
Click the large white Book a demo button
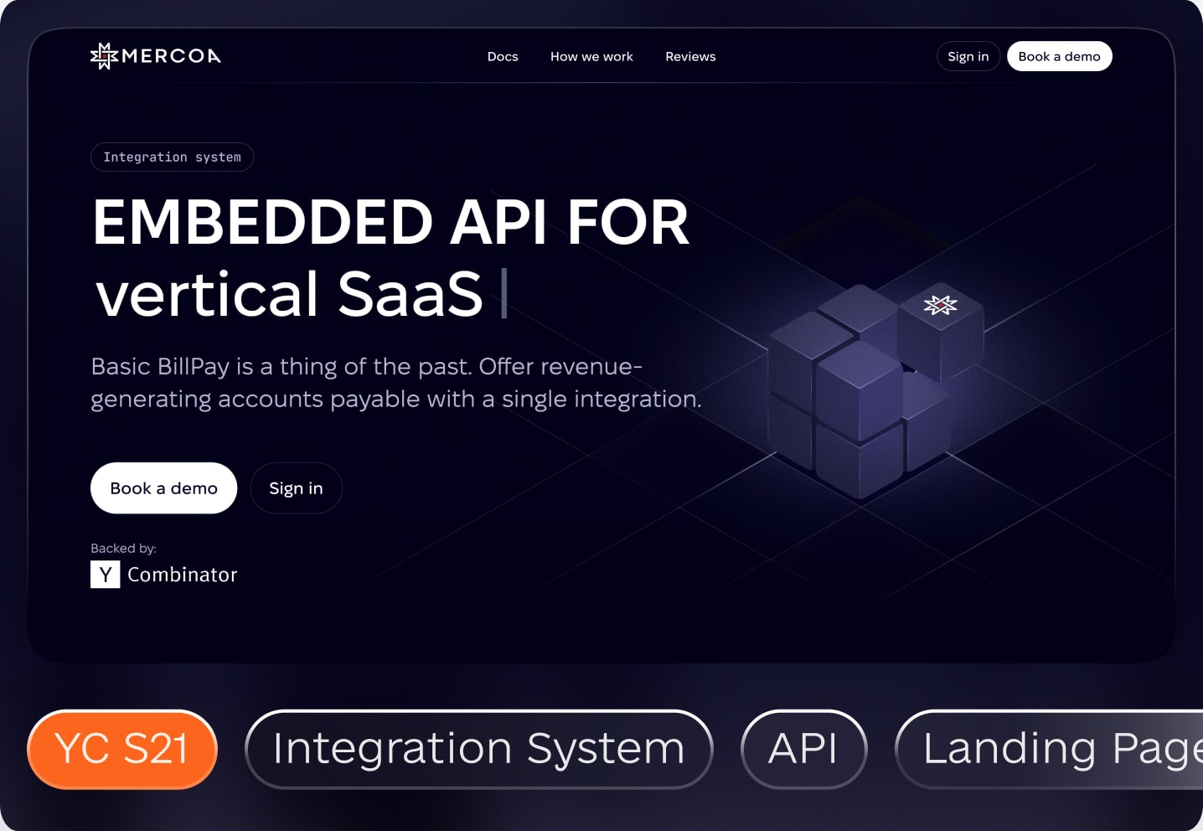pyautogui.click(x=163, y=488)
